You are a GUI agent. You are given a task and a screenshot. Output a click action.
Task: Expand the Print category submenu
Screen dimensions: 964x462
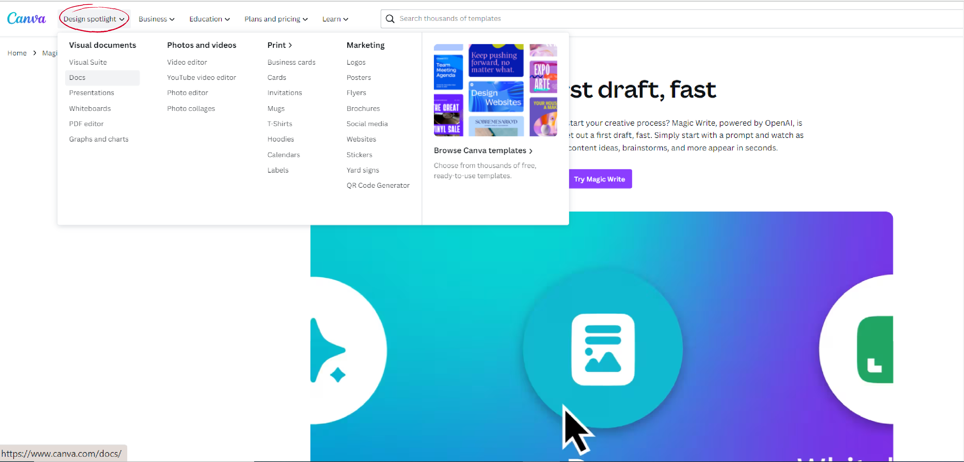tap(279, 45)
